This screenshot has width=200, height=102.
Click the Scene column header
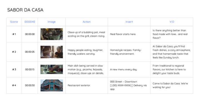(14, 22)
